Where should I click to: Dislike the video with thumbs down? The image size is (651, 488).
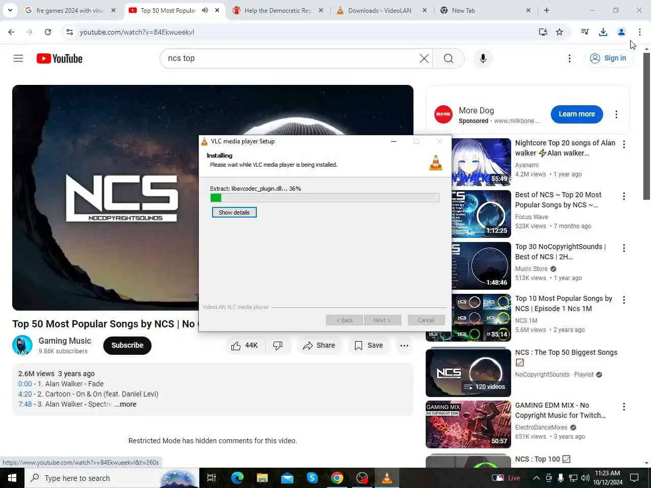(x=278, y=346)
